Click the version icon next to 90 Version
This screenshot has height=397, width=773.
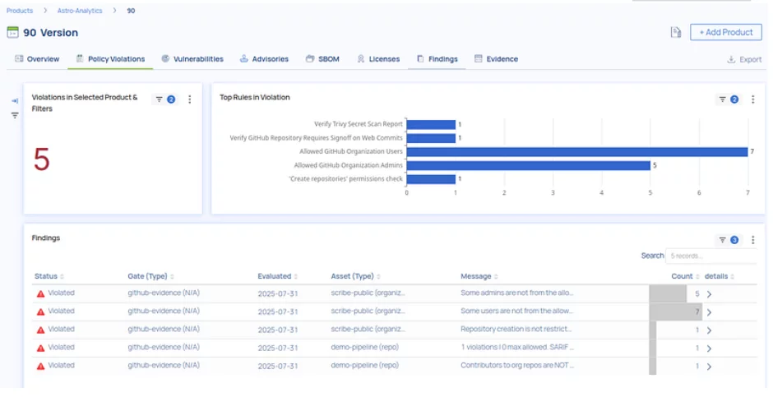[13, 33]
